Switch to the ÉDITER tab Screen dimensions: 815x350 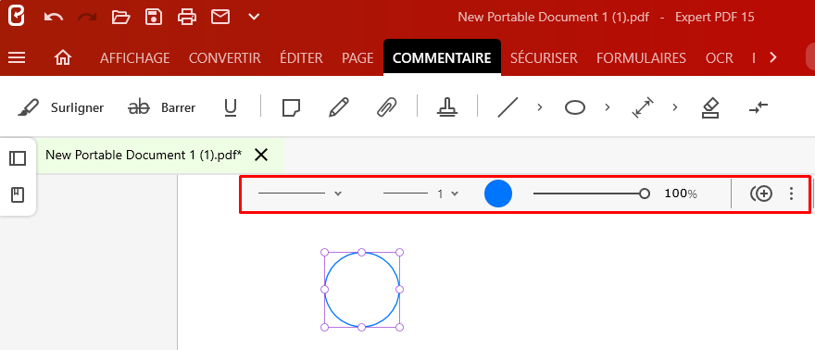[301, 58]
